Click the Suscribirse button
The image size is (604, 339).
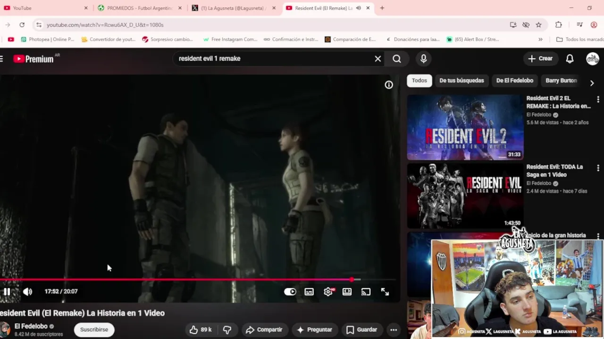94,330
